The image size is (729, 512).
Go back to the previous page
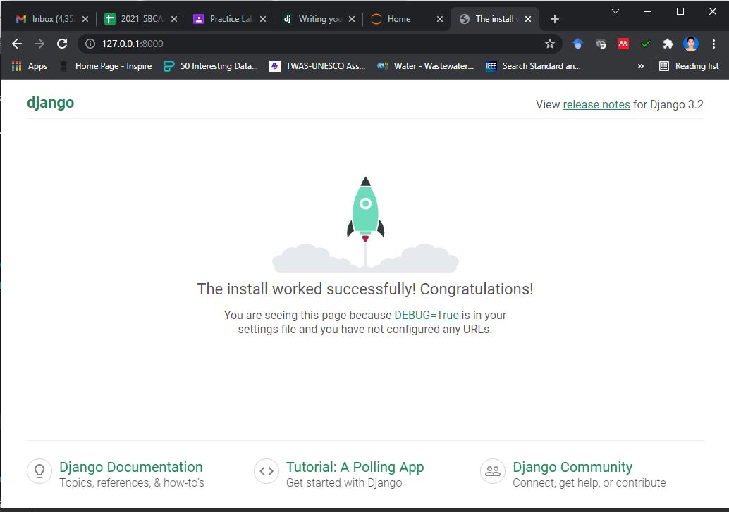(17, 44)
